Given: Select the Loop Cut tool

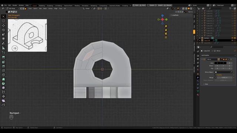Looking at the screenshot, I should [3, 71].
